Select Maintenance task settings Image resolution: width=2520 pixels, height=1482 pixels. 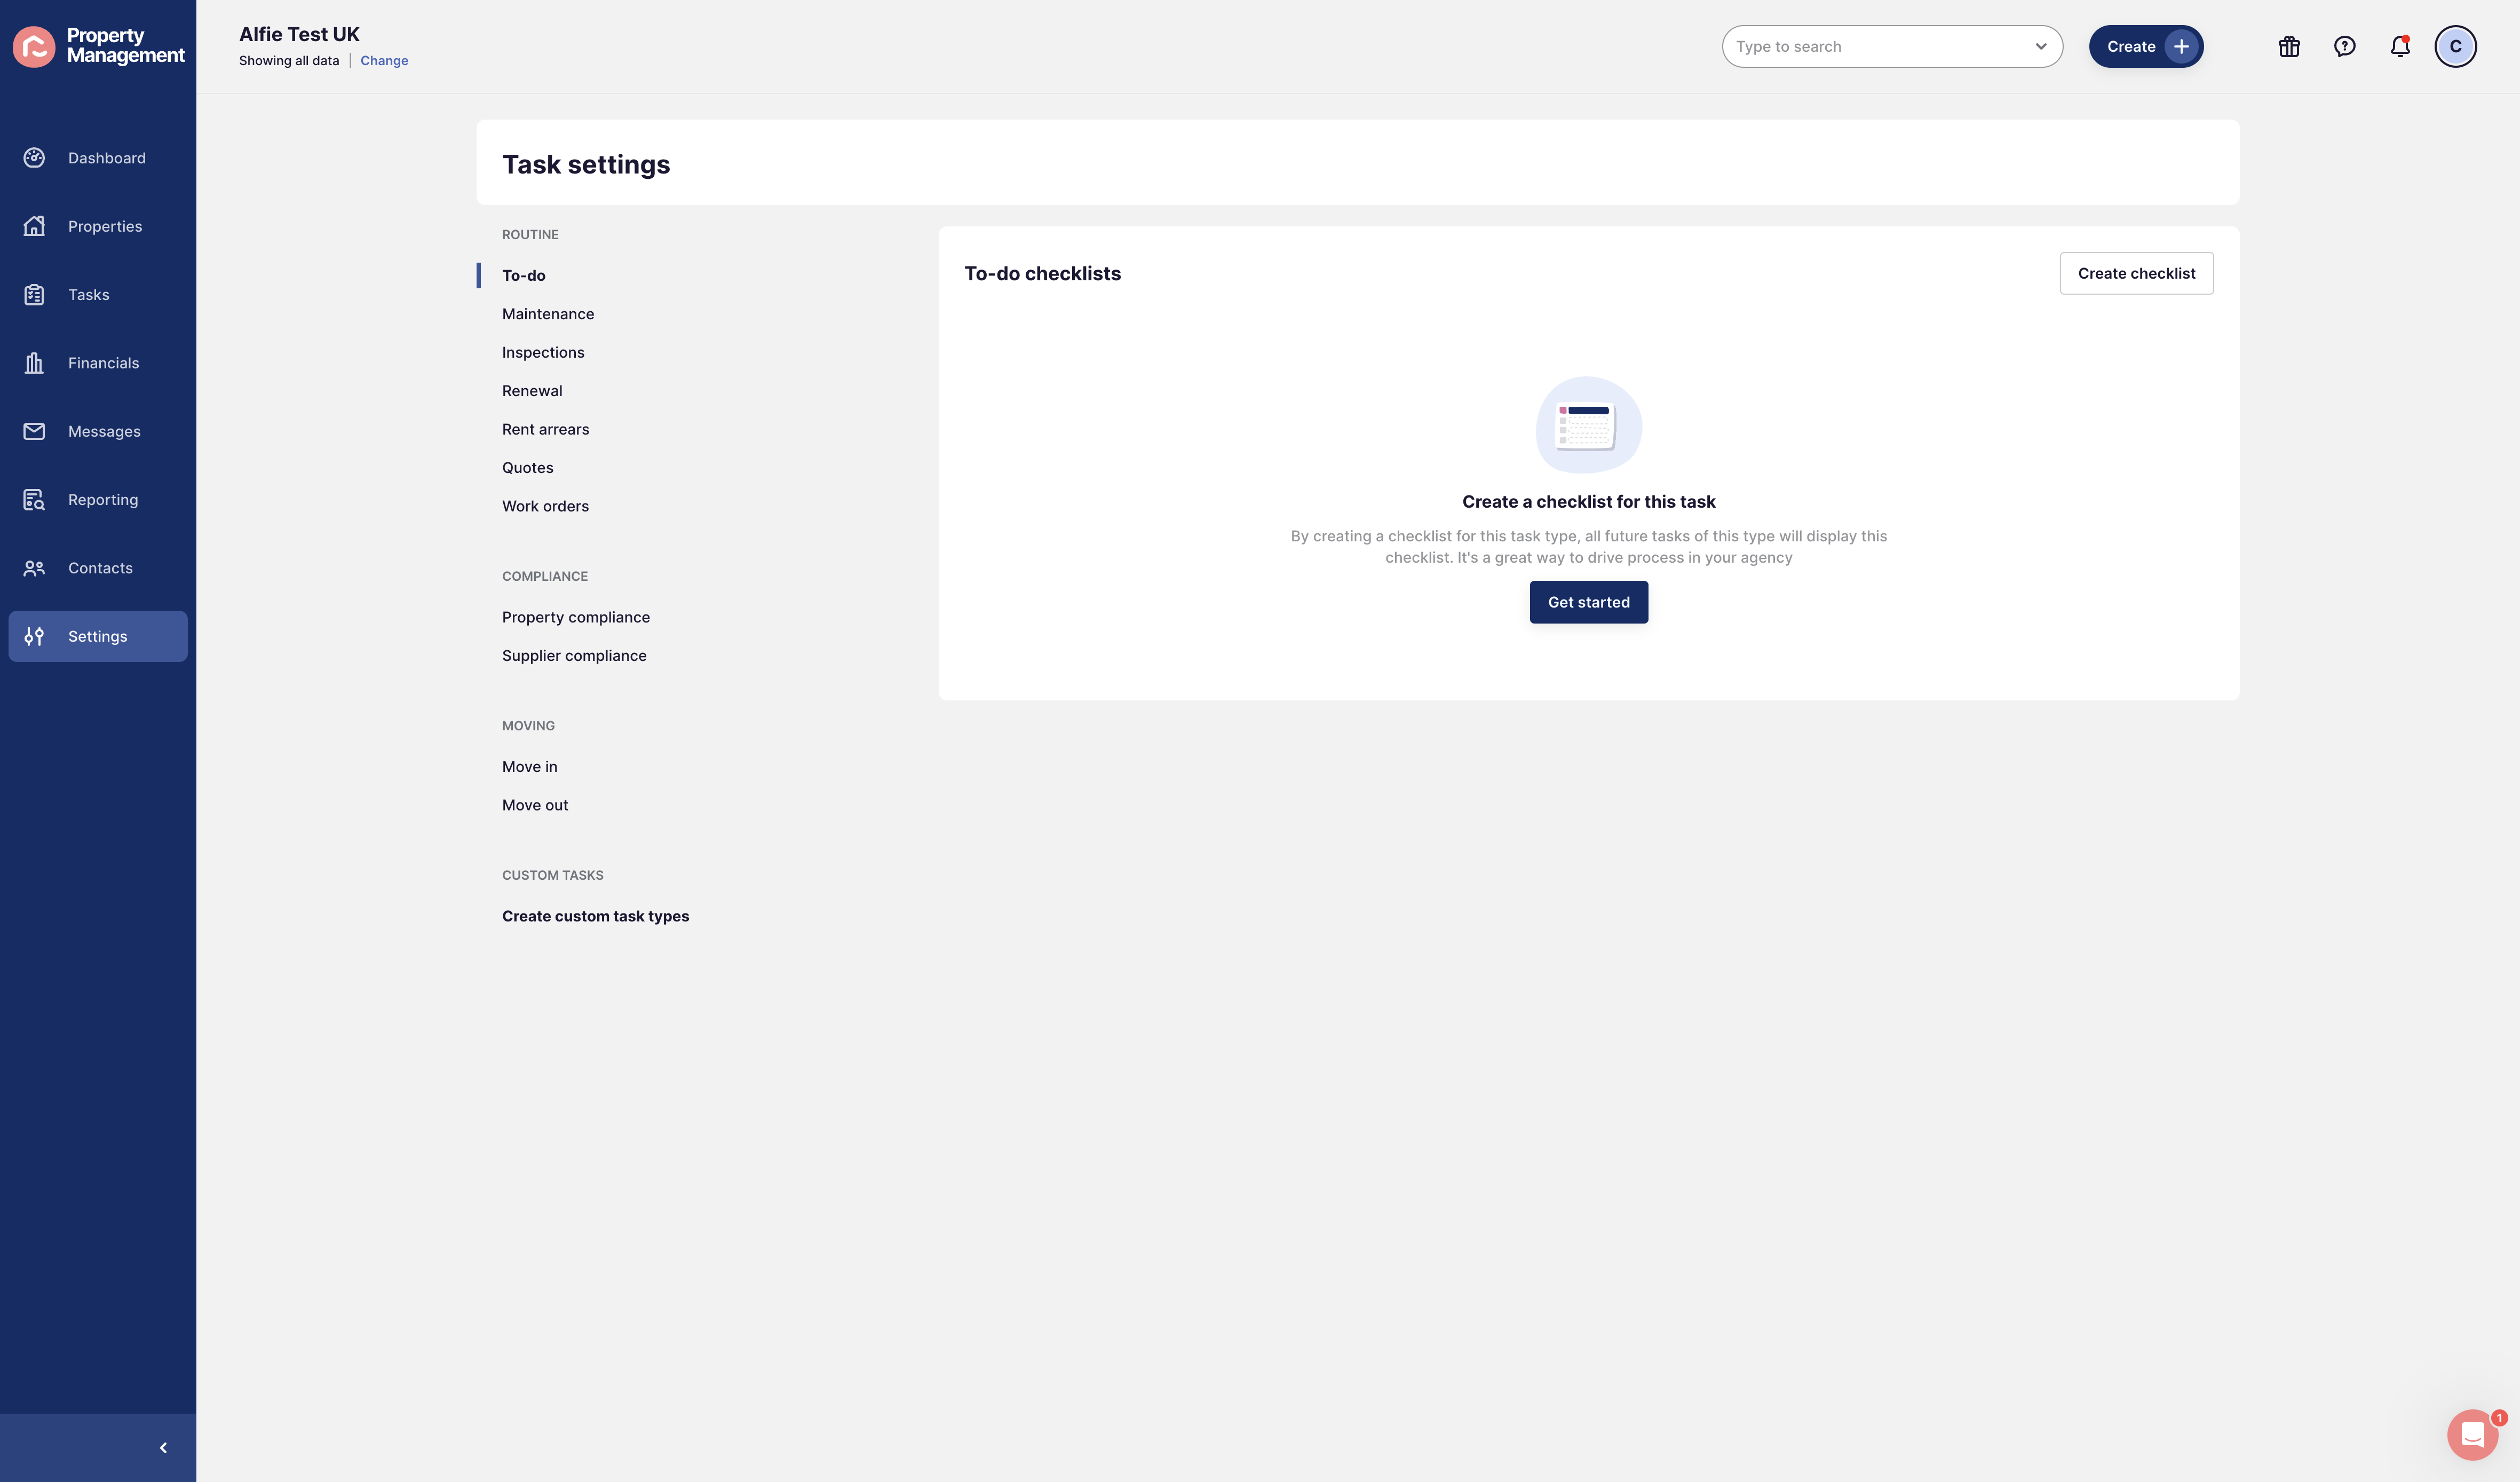pyautogui.click(x=547, y=313)
